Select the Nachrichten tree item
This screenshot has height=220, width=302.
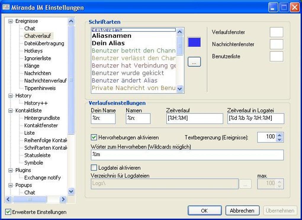[x=38, y=73]
